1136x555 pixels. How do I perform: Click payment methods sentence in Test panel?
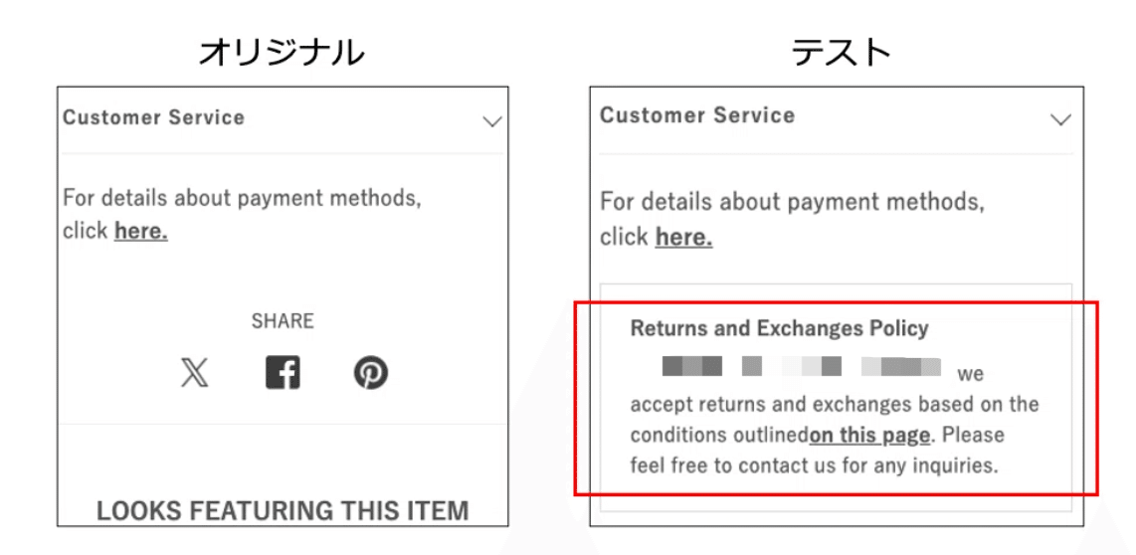point(792,203)
